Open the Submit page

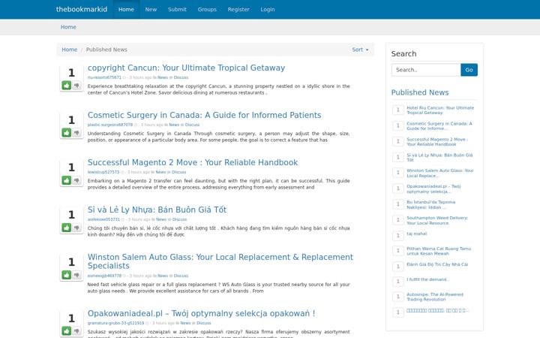(177, 9)
